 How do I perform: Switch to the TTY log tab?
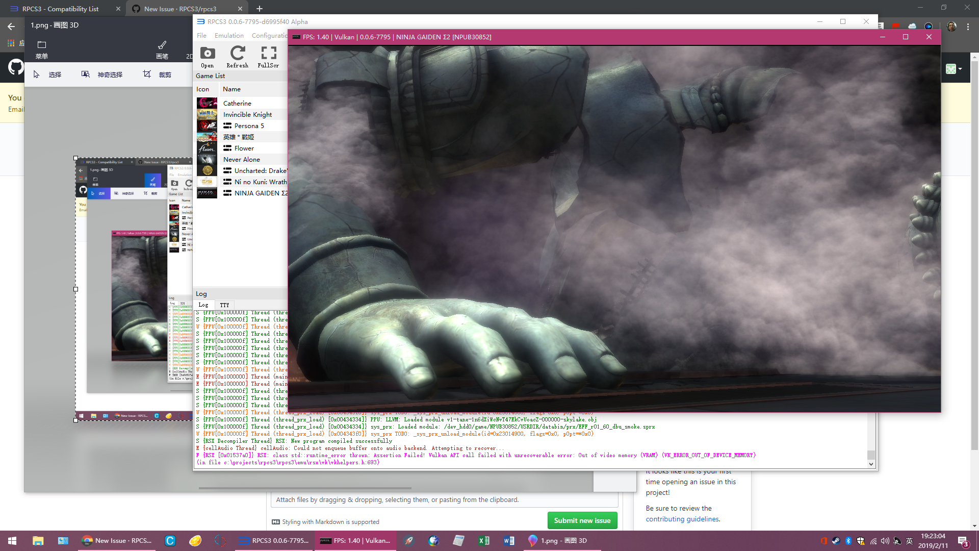click(x=224, y=305)
